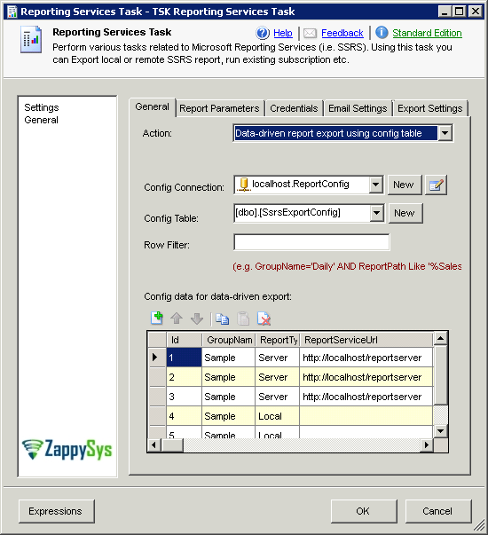Expand the Action dropdown

[x=445, y=133]
